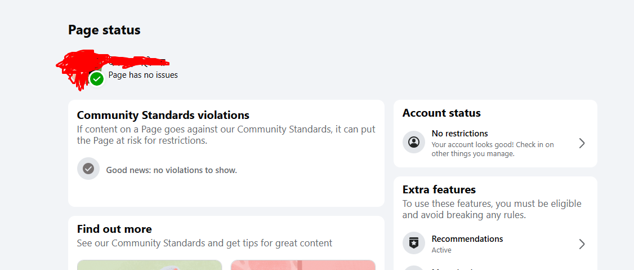Open the right pink thumbnail under Find out more
Screen dimensions: 634x270
click(303, 265)
